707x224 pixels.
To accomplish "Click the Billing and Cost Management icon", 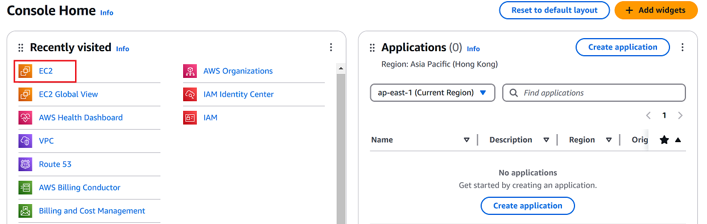I will (25, 211).
